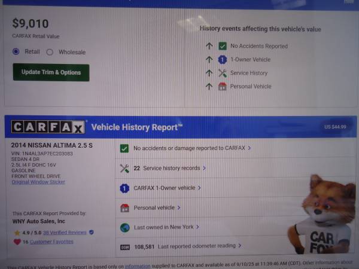This screenshot has width=359, height=269.
Task: Click Update Trim & Options button
Action: pyautogui.click(x=51, y=72)
